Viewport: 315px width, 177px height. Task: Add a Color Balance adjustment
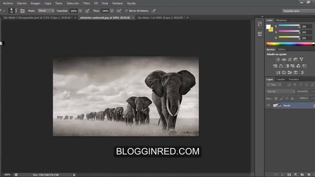[x=281, y=66]
